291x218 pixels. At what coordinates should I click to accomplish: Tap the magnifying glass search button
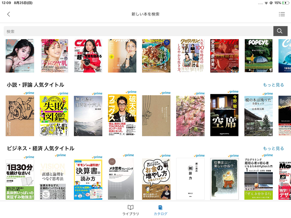point(280,31)
